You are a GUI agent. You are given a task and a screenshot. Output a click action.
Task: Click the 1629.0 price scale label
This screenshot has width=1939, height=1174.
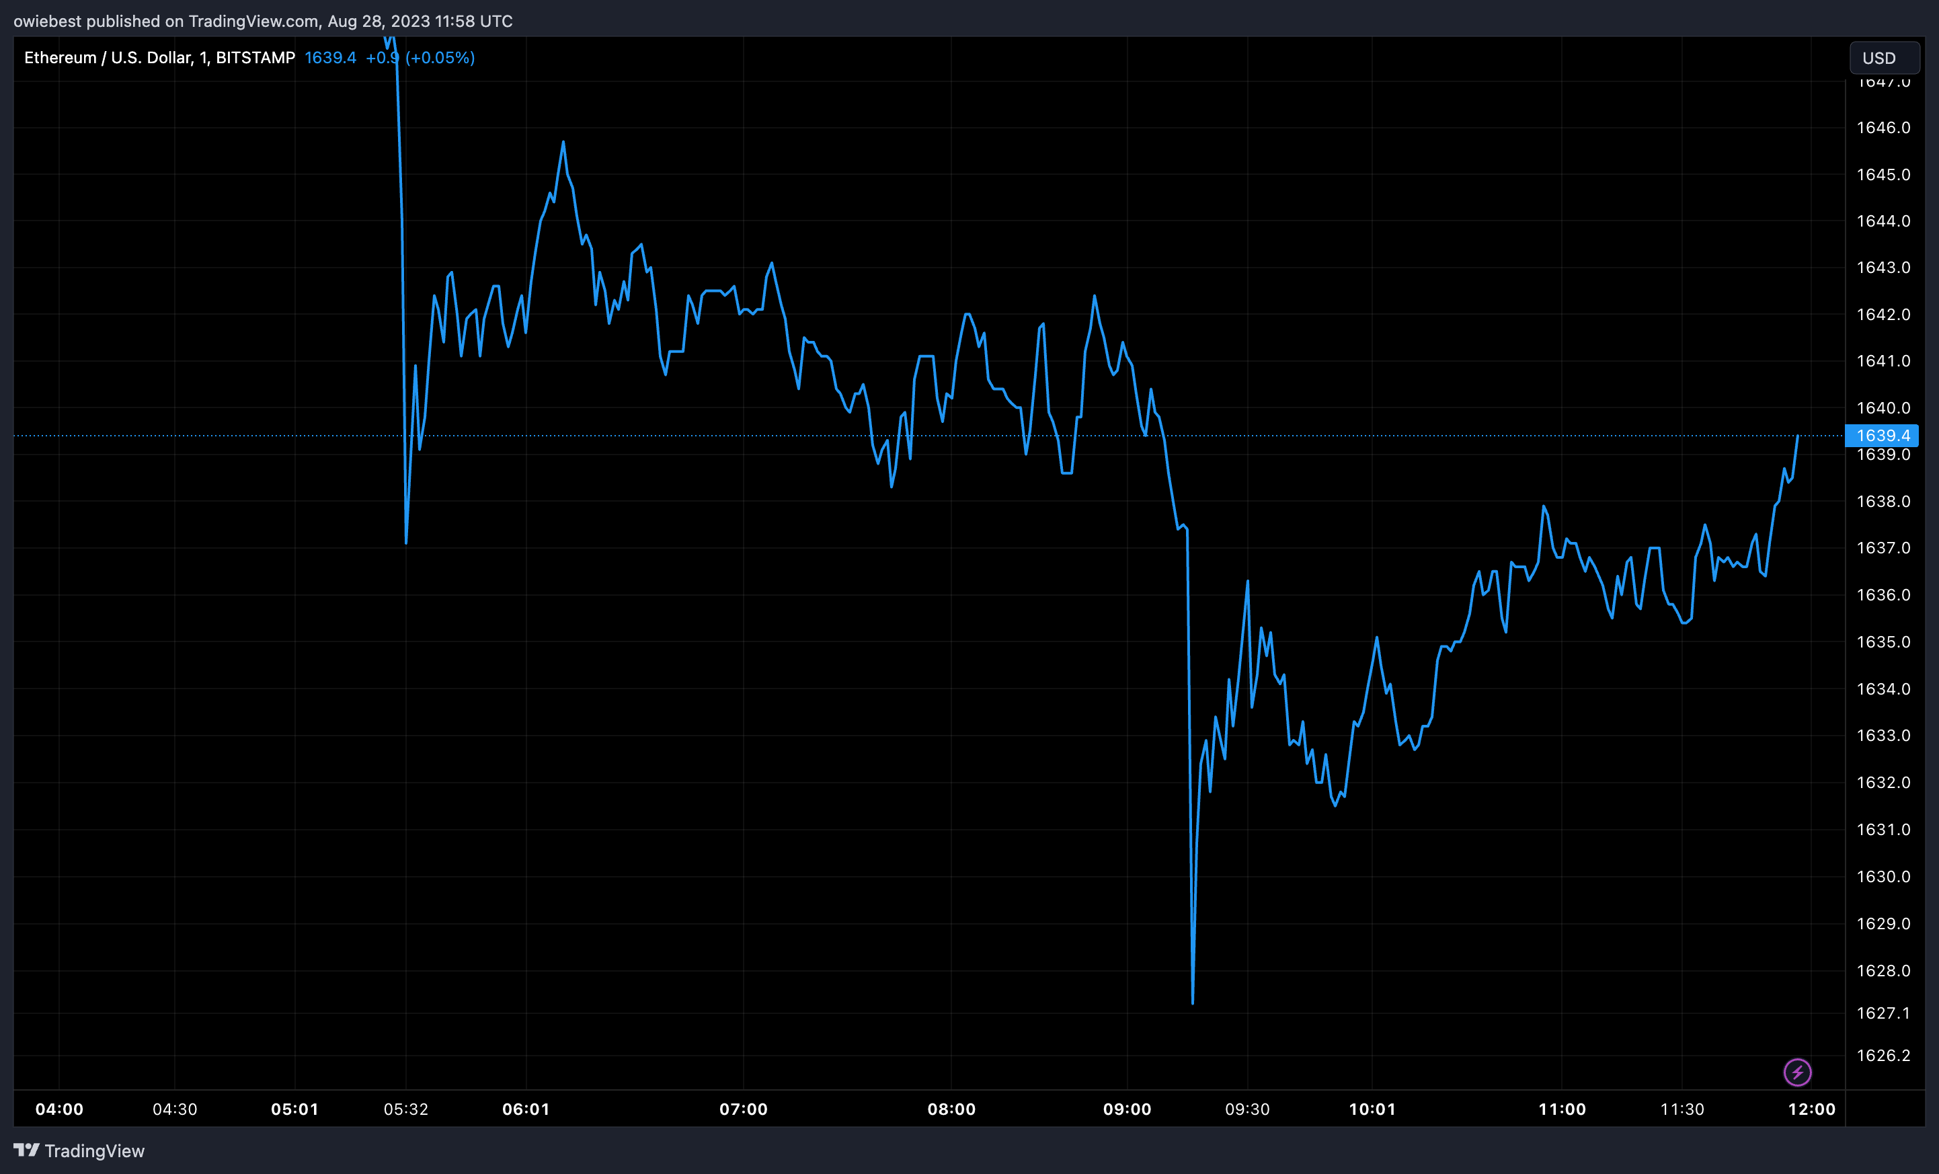click(1883, 924)
